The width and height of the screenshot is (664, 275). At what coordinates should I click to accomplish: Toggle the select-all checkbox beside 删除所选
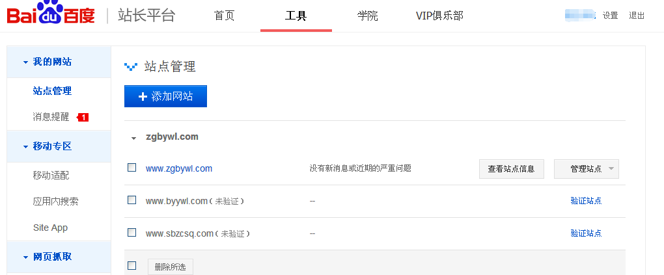coord(131,266)
